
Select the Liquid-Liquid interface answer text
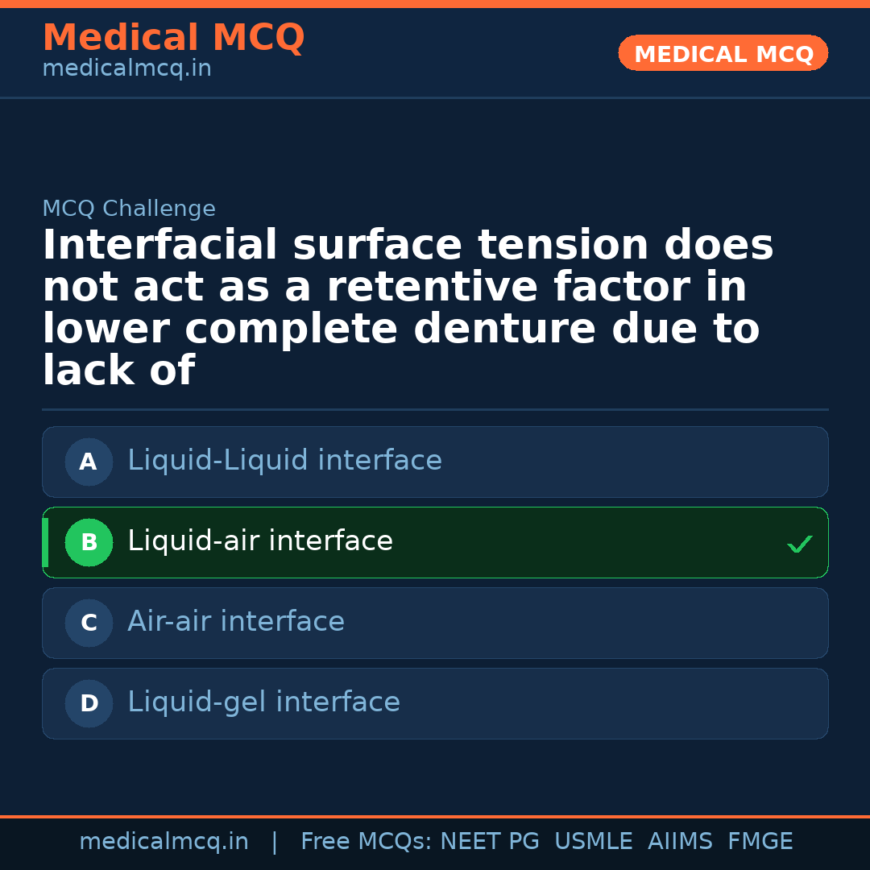(284, 461)
